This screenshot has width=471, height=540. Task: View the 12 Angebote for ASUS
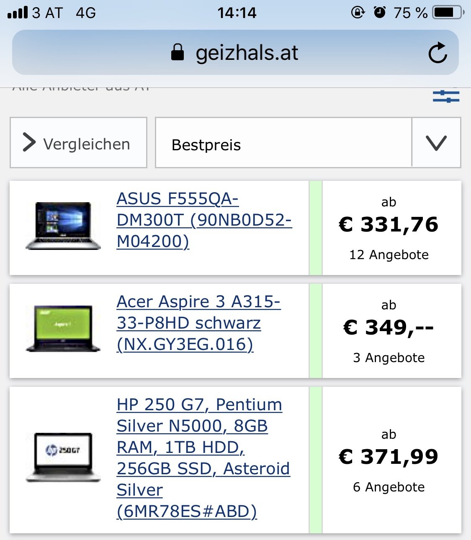(389, 255)
